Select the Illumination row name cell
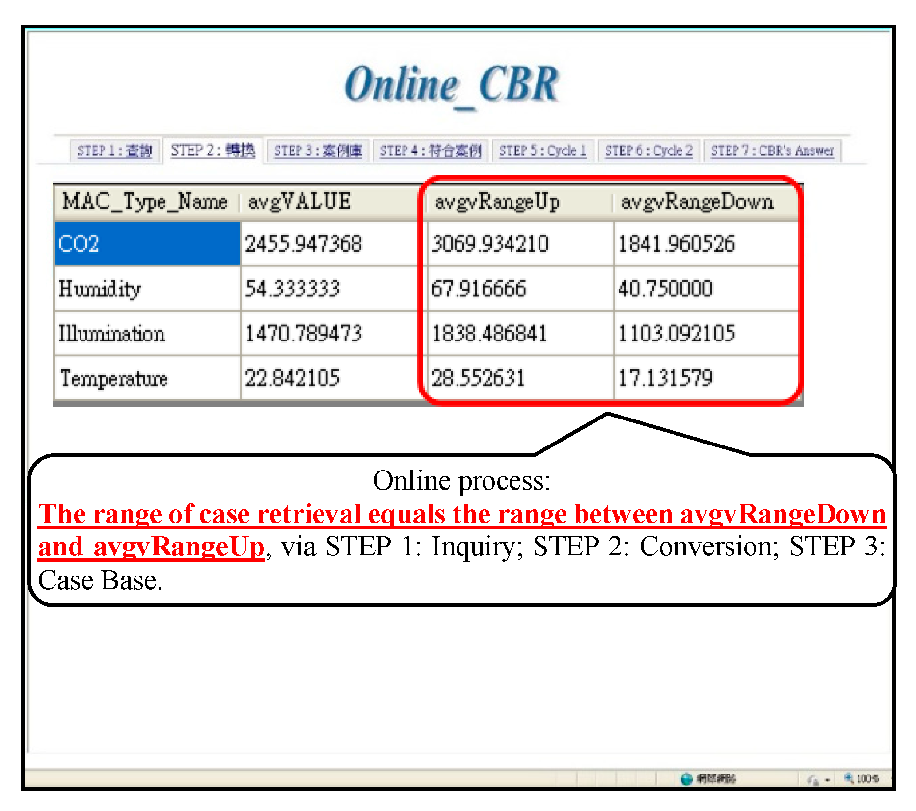The width and height of the screenshot is (916, 811). [x=148, y=334]
